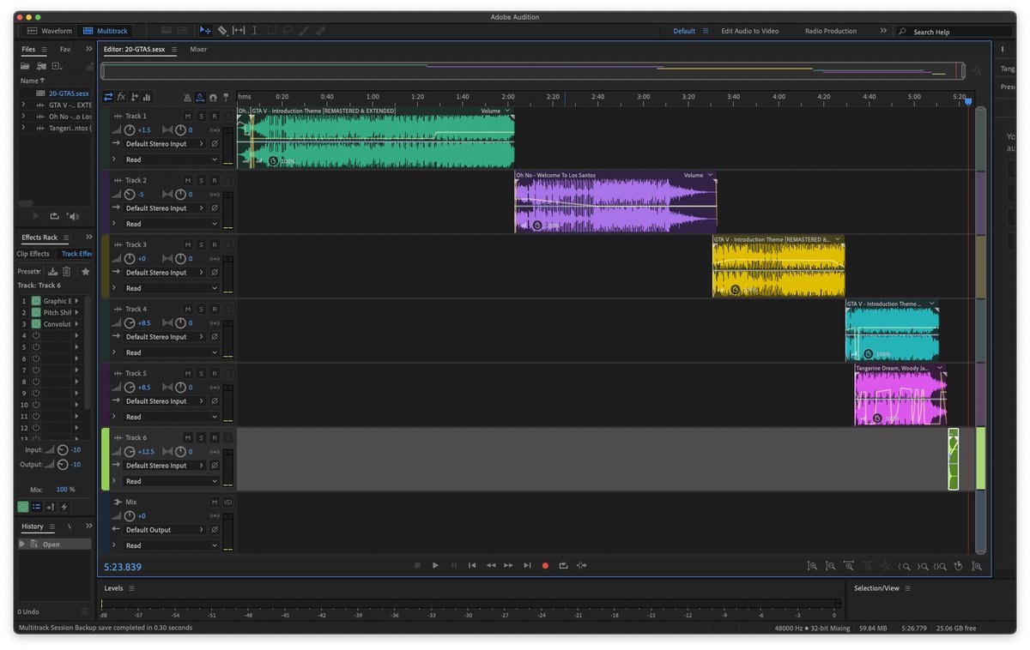This screenshot has width=1030, height=650.
Task: Select the Time Selection tool
Action: [x=255, y=30]
